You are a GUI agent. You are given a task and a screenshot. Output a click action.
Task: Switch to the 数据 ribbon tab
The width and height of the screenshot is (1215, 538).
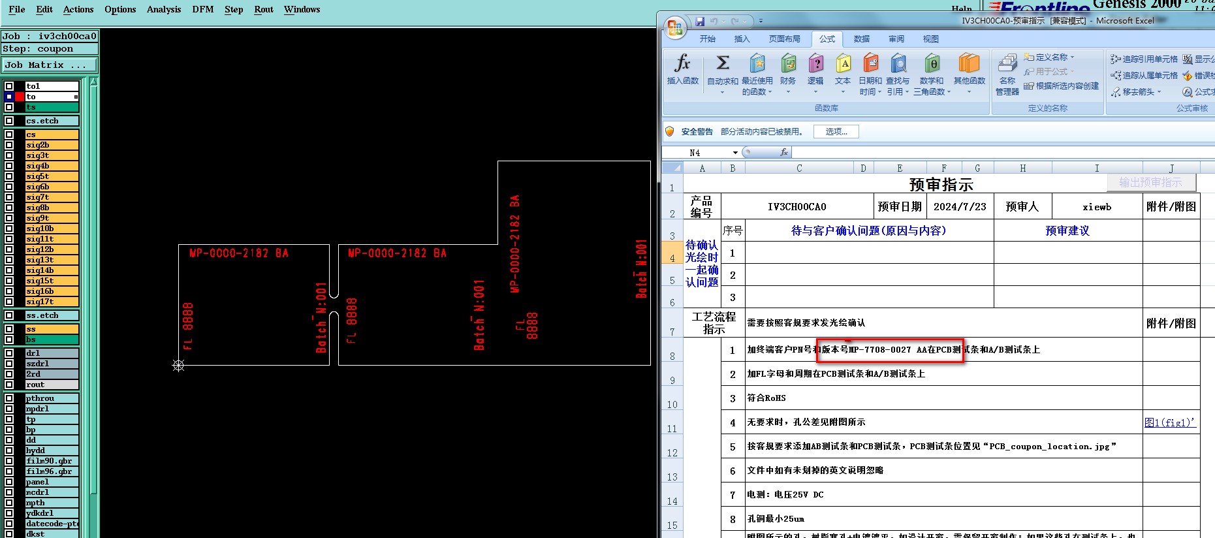coord(862,39)
